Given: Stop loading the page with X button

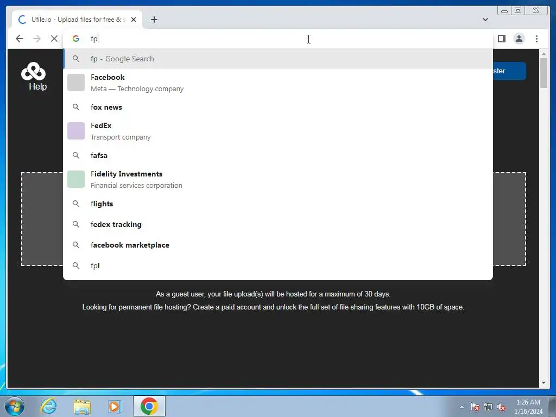Looking at the screenshot, I should point(54,39).
